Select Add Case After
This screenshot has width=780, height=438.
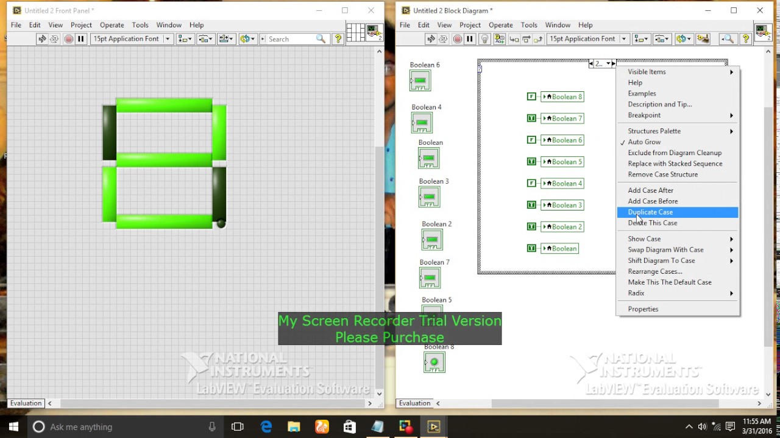point(678,190)
